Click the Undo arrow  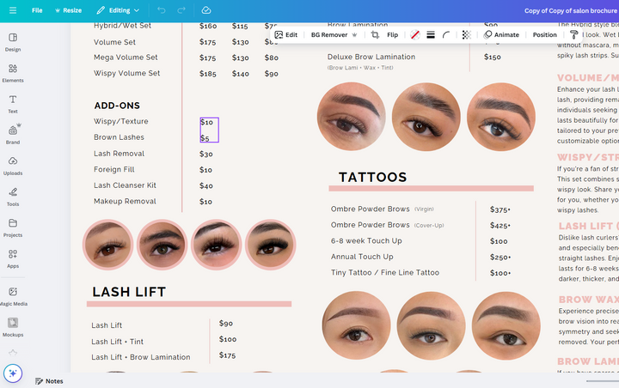(x=162, y=10)
